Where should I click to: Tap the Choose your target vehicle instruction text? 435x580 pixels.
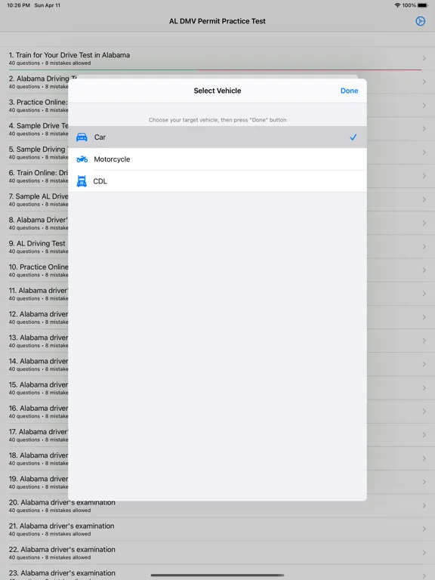[217, 120]
